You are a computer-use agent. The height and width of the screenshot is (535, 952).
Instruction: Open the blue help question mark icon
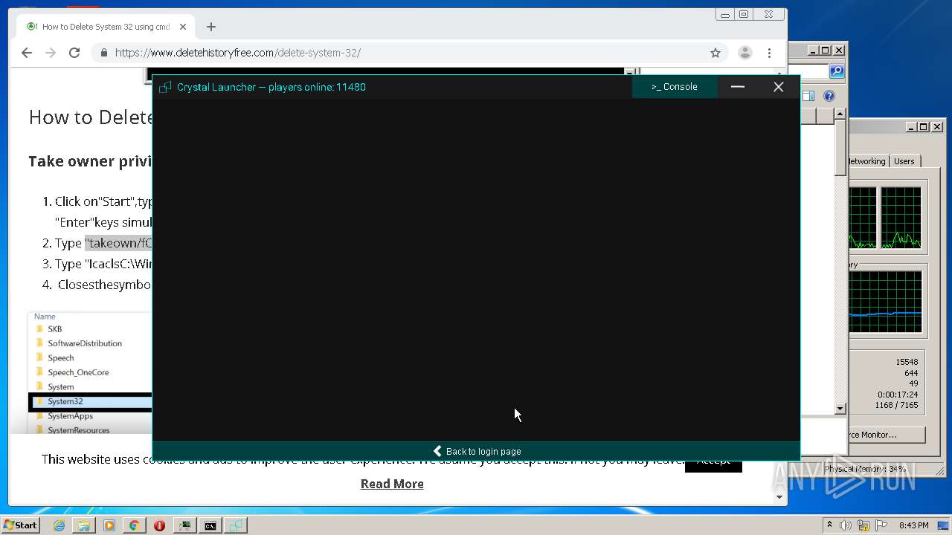(829, 96)
